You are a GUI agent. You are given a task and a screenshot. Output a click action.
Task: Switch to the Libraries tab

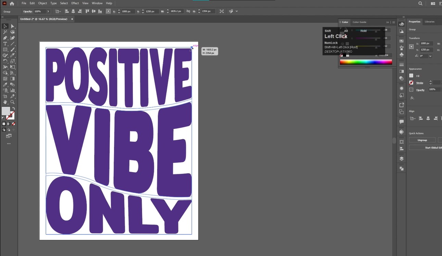click(430, 22)
